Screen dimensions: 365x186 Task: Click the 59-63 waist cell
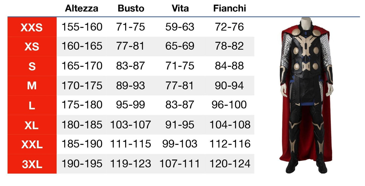pyautogui.click(x=180, y=27)
